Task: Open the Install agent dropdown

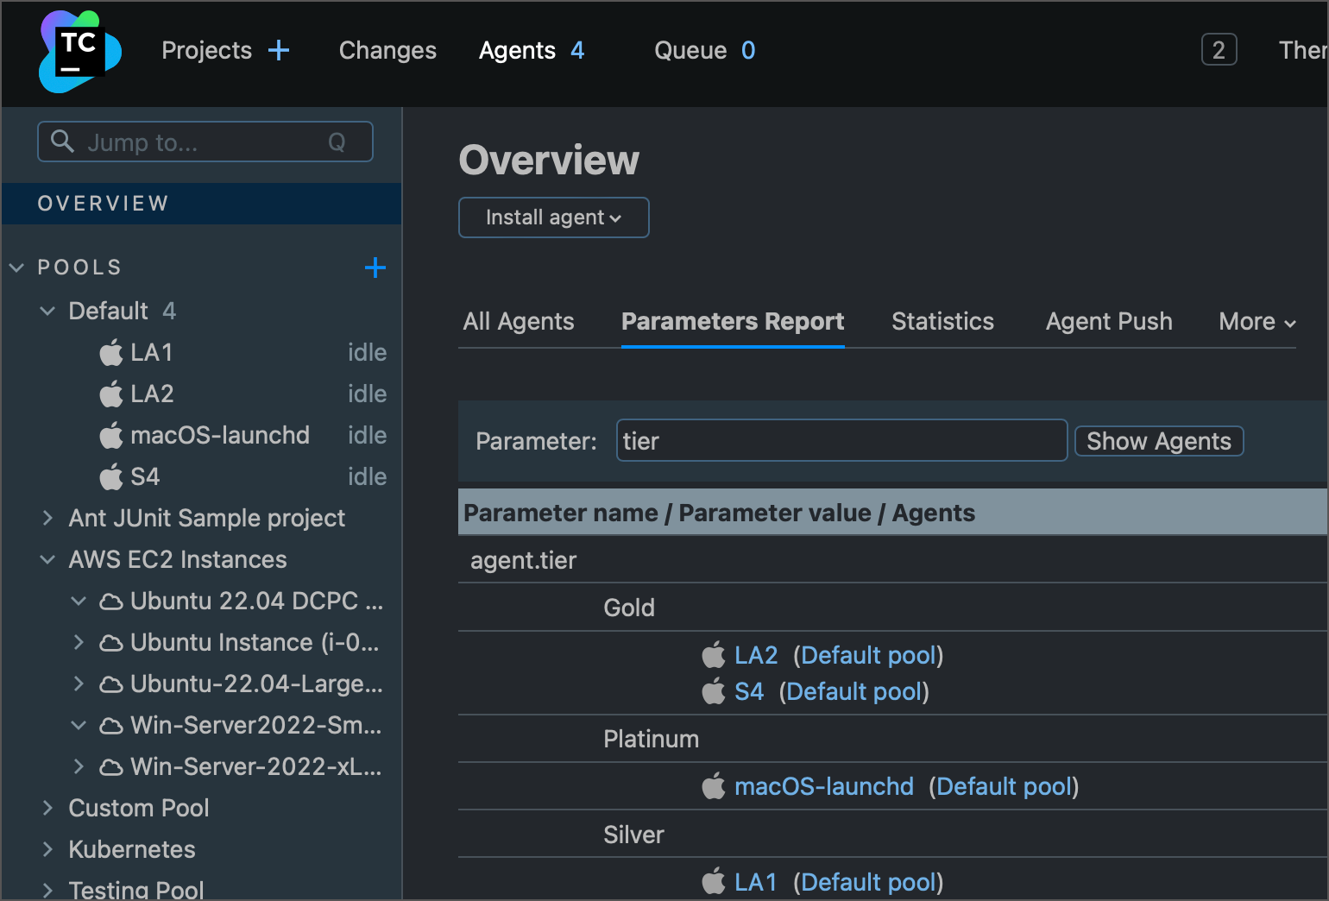Action: tap(553, 217)
